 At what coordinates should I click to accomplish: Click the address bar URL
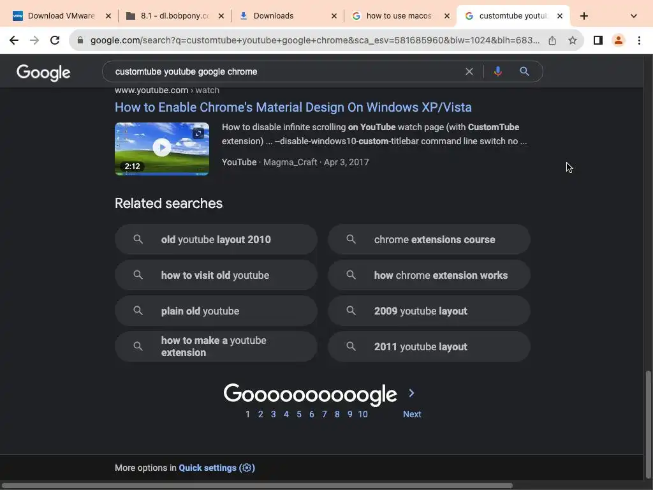(314, 40)
